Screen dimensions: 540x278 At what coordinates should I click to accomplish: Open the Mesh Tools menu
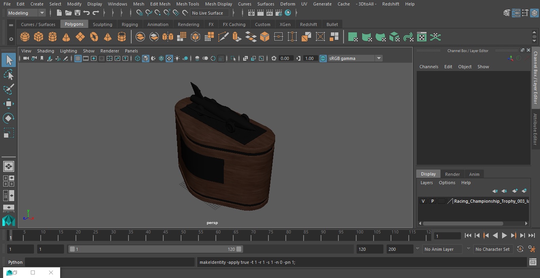coord(187,4)
